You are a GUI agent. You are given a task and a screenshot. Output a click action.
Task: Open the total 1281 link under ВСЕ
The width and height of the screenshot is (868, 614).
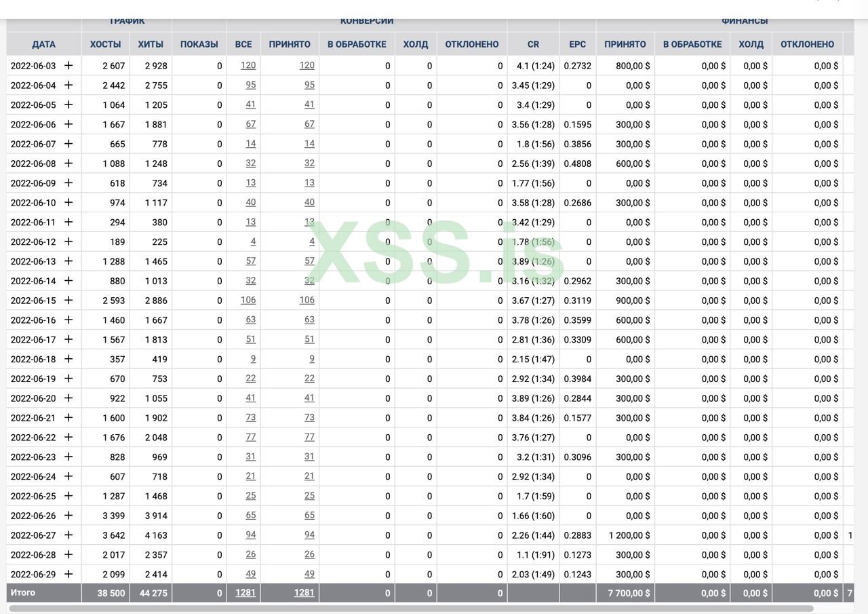click(245, 592)
